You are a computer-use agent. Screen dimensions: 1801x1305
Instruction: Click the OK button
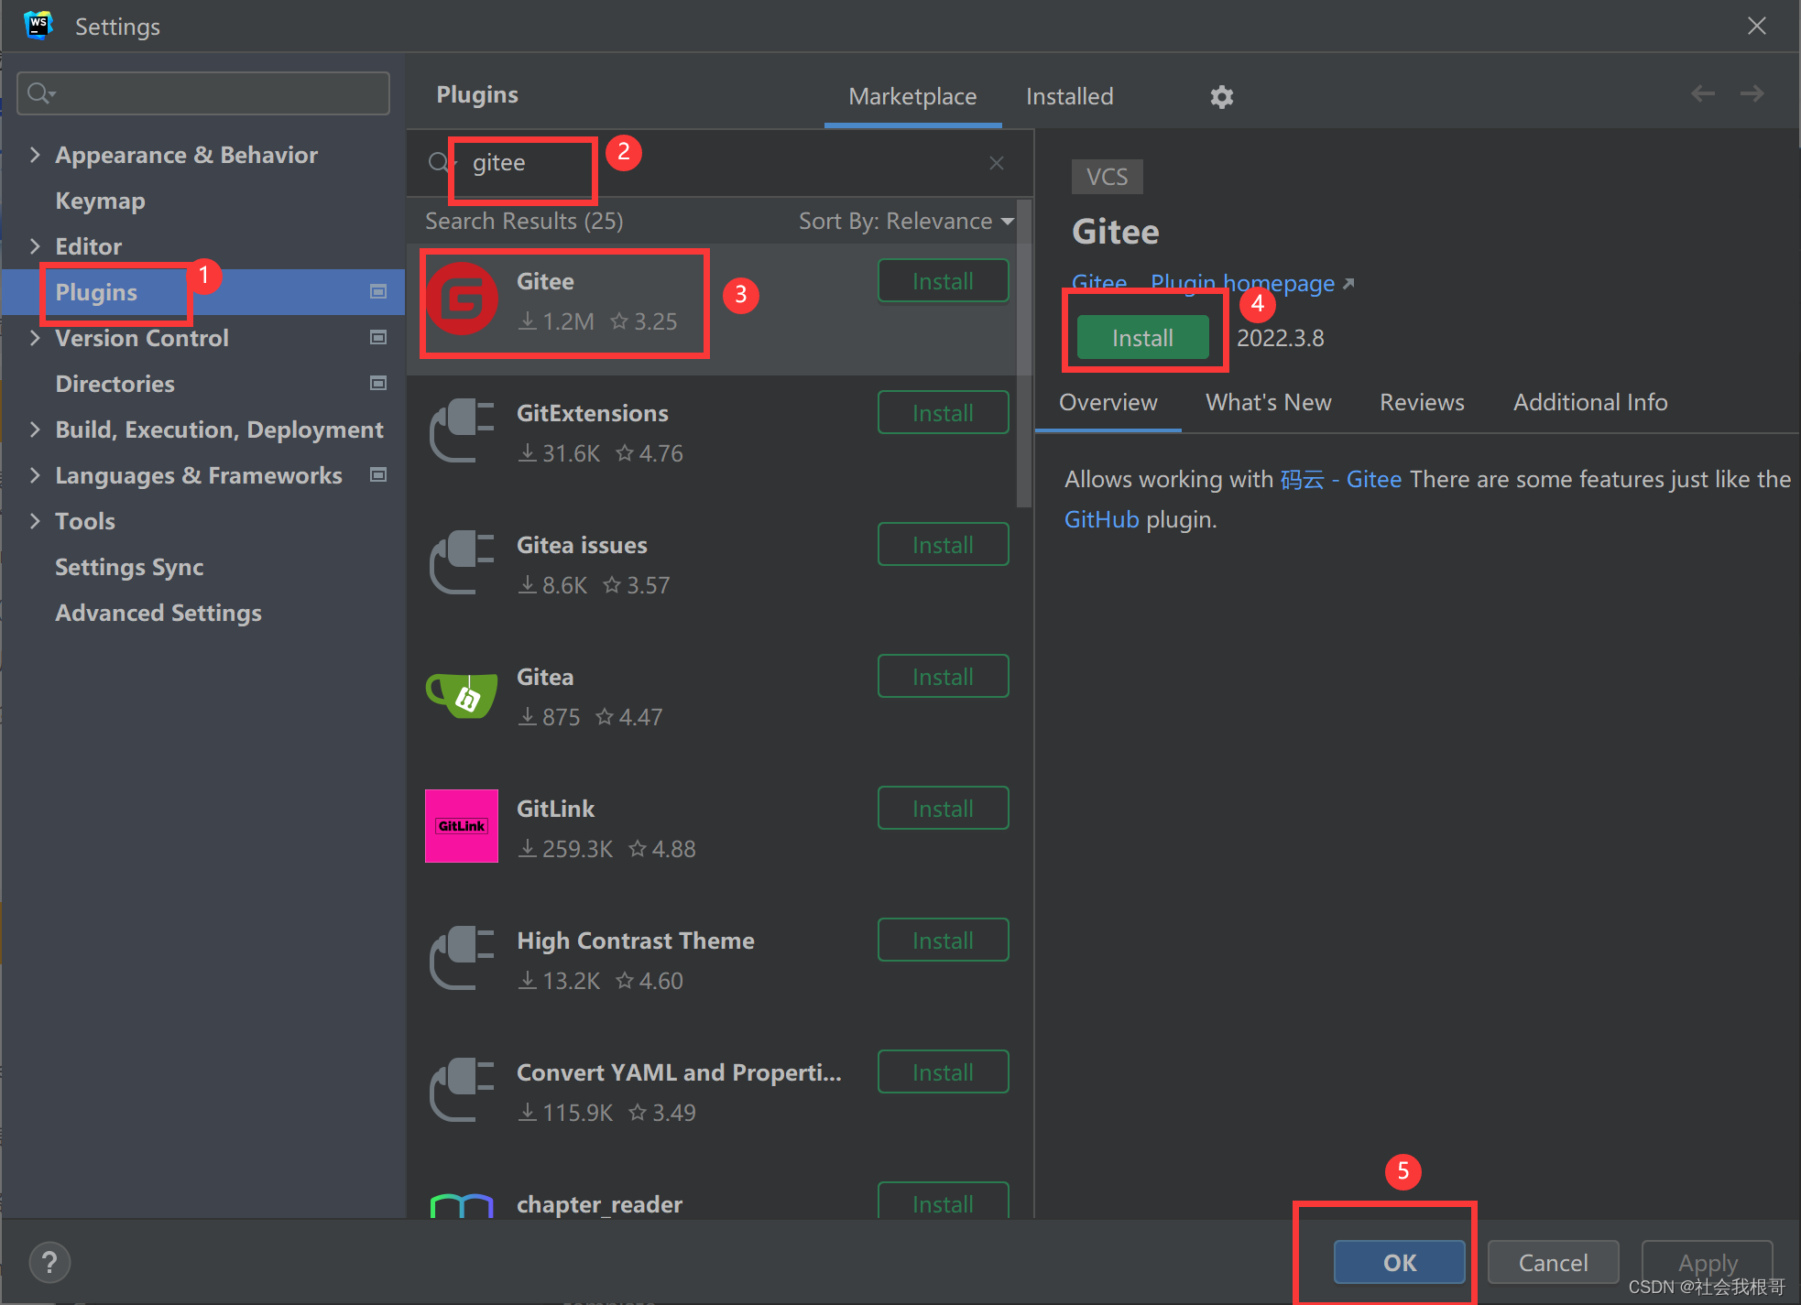tap(1399, 1263)
